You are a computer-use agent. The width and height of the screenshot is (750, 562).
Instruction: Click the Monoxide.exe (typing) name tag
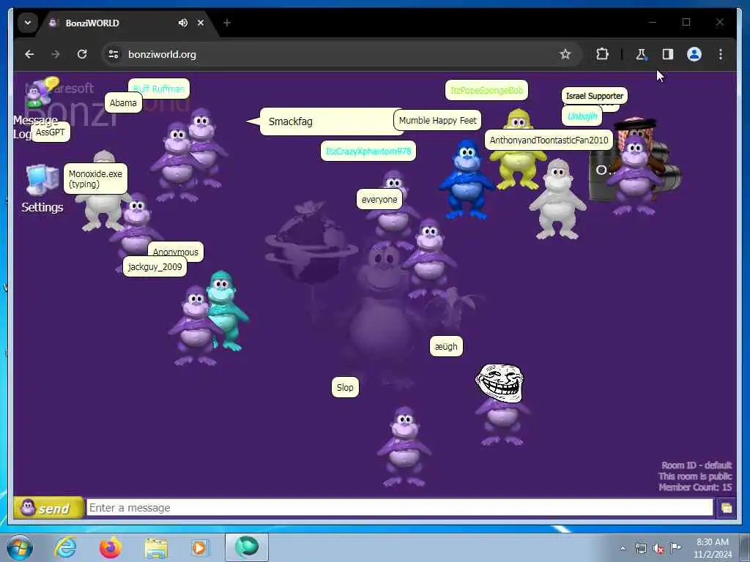coord(95,179)
